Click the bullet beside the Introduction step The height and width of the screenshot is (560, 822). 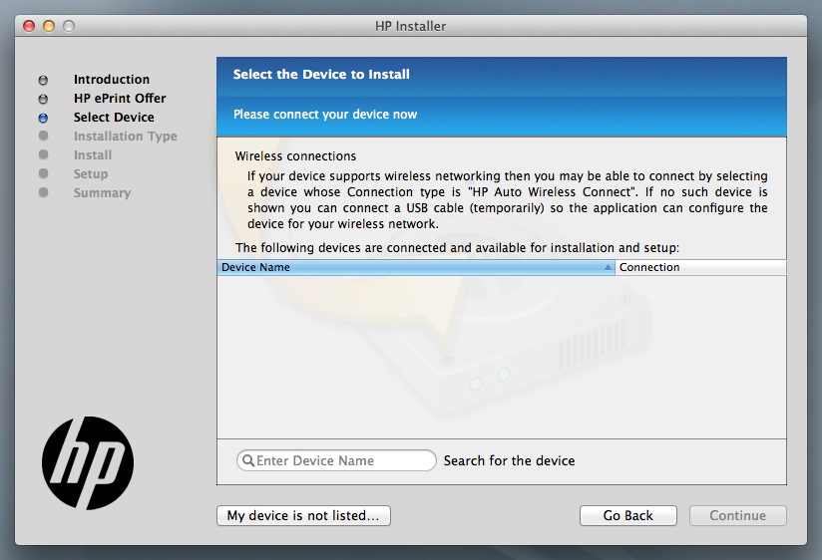(43, 80)
